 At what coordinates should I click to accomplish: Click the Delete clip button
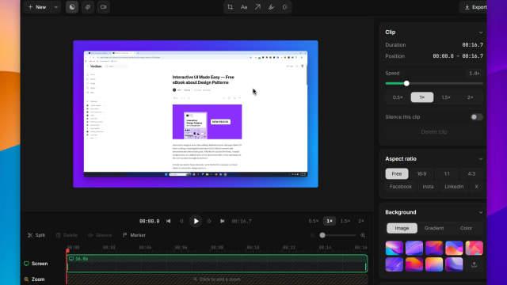pos(434,132)
